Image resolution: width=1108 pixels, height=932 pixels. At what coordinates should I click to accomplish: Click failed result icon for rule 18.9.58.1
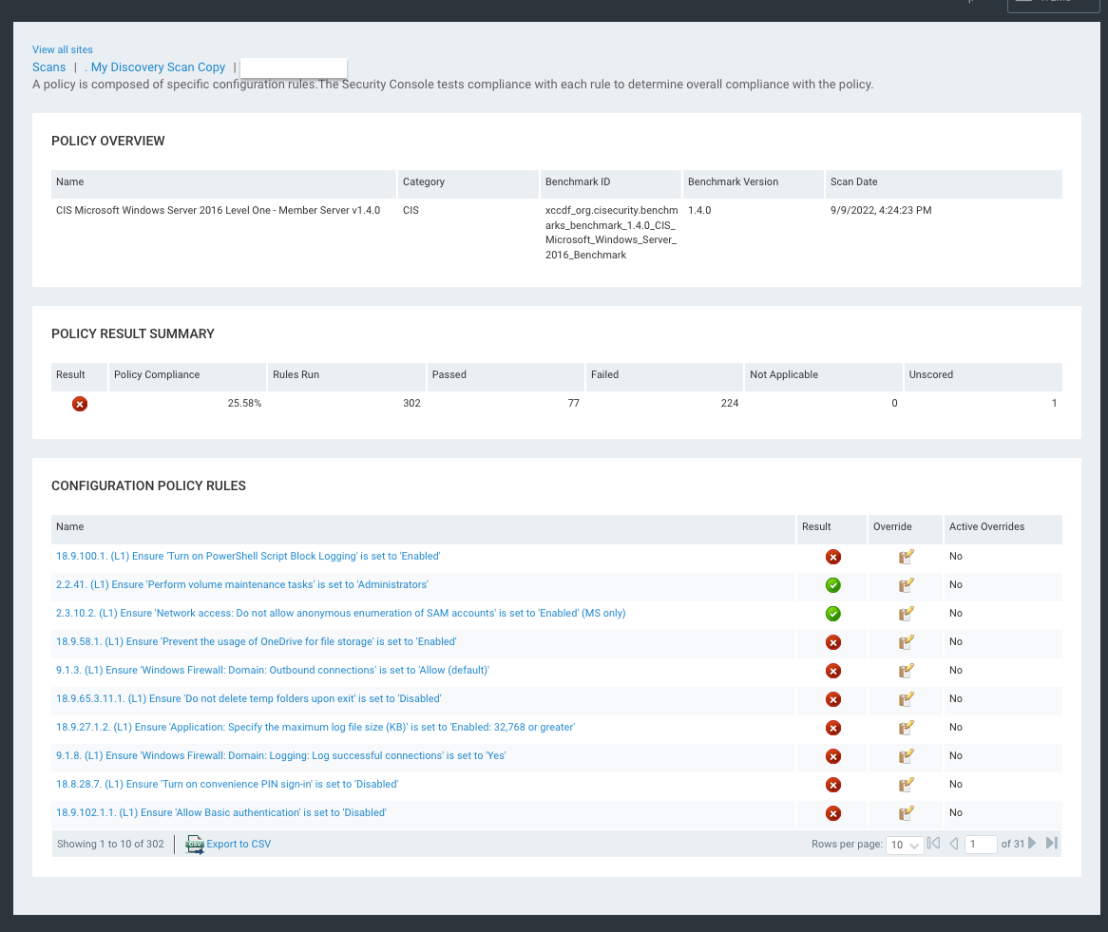click(x=833, y=642)
